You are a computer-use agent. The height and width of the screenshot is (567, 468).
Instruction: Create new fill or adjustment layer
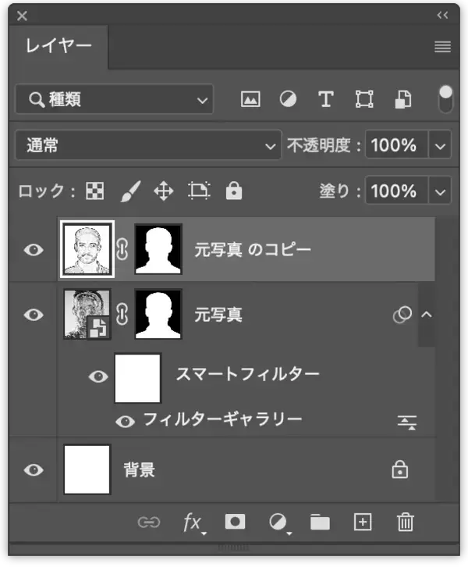279,523
